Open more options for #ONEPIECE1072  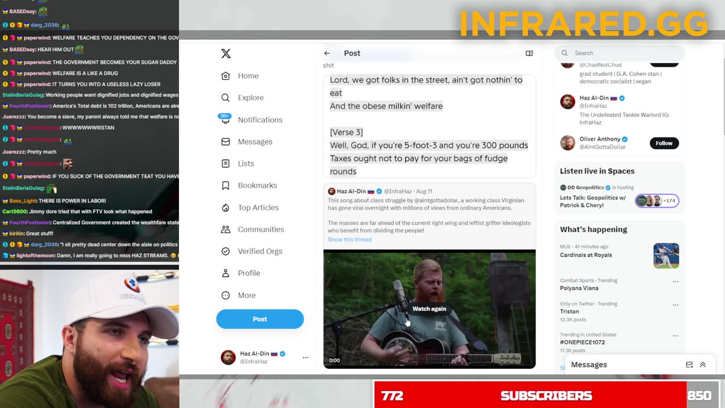(675, 335)
